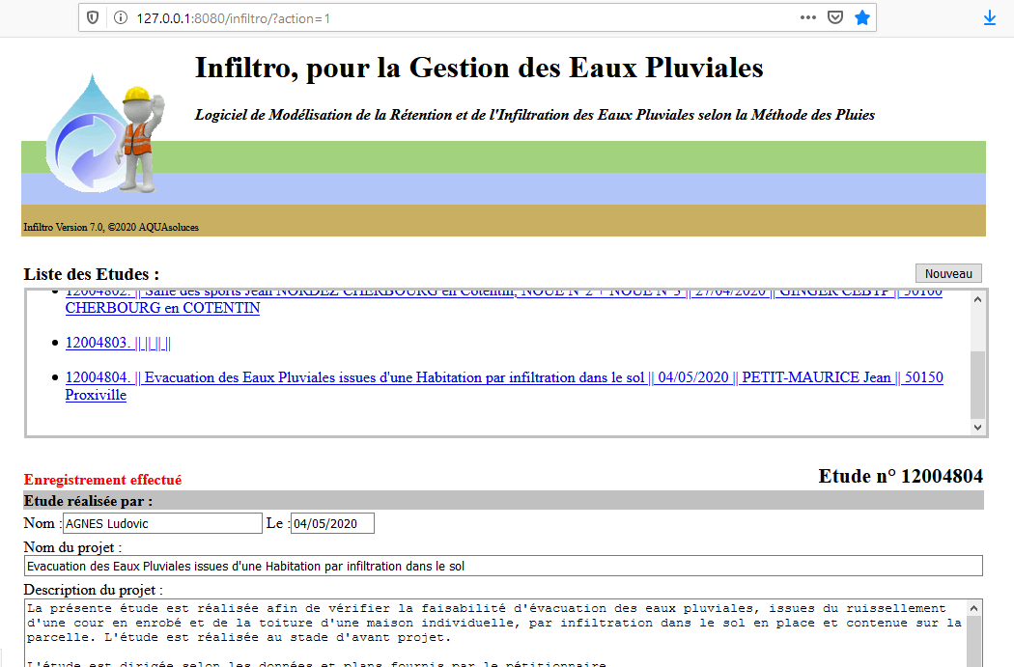Open study 12004804 PETIT-MAURICE Jean link
This screenshot has width=1014, height=667.
point(502,377)
